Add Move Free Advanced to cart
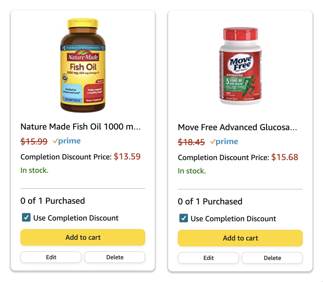This screenshot has height=282, width=323. [240, 238]
